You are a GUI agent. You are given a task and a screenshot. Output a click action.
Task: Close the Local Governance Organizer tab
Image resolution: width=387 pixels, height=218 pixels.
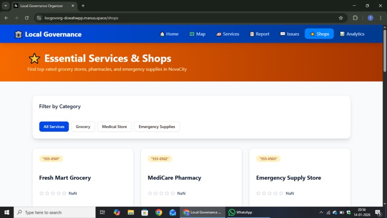[73, 6]
